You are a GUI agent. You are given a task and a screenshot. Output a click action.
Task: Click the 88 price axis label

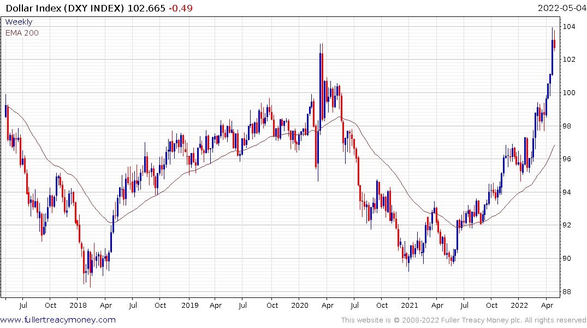tap(567, 291)
